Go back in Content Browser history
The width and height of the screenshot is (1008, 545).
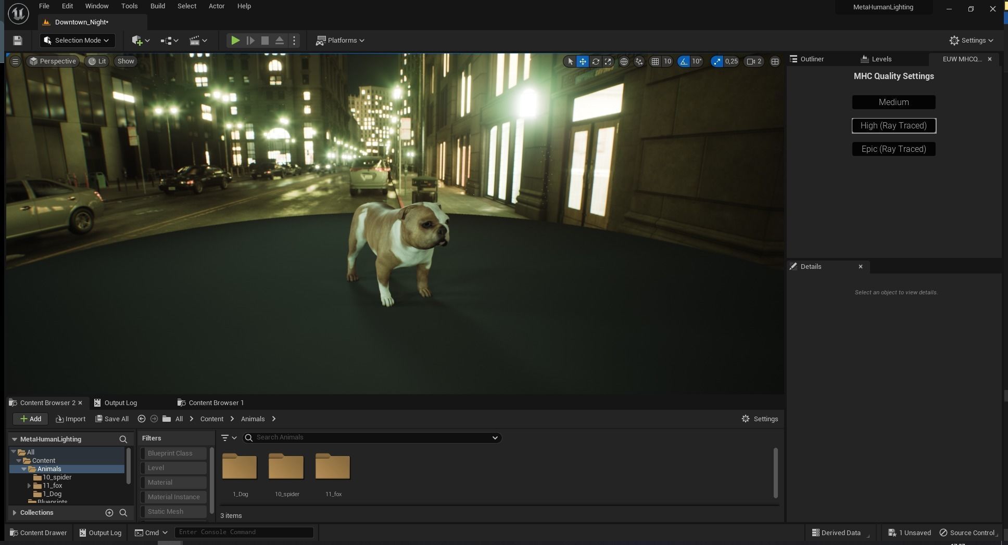tap(142, 419)
